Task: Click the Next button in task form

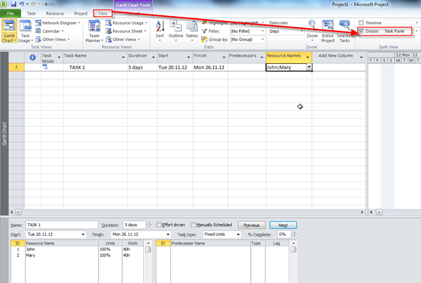Action: 283,225
